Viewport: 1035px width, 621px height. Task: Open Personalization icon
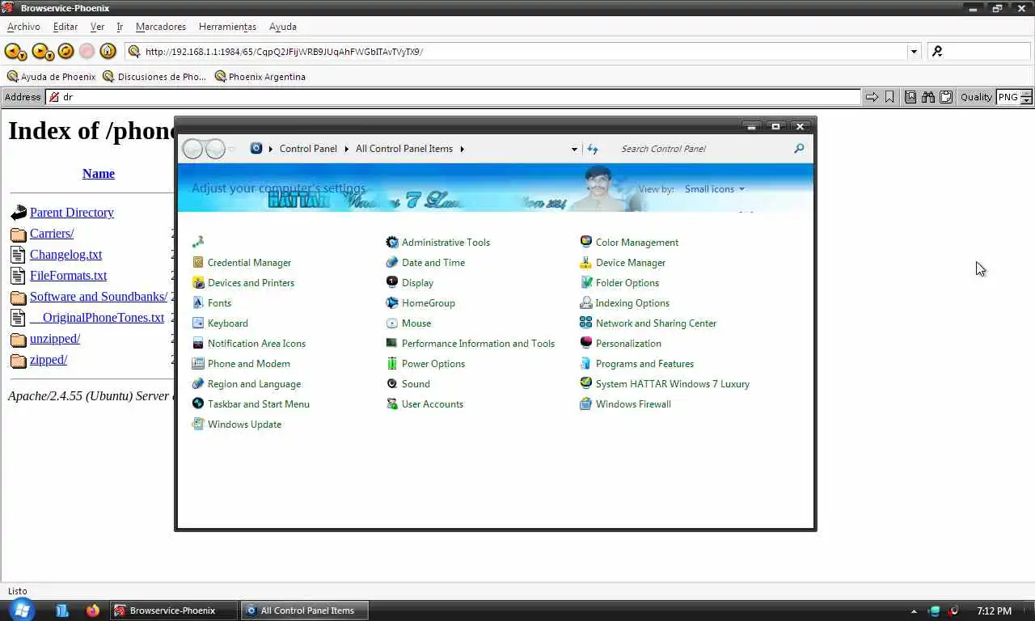pyautogui.click(x=586, y=344)
